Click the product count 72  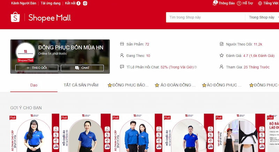[x=147, y=44]
